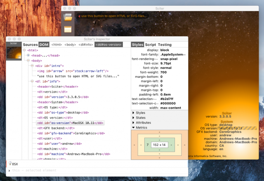Click the font-style value normal
The image size is (264, 181).
[x=166, y=68]
